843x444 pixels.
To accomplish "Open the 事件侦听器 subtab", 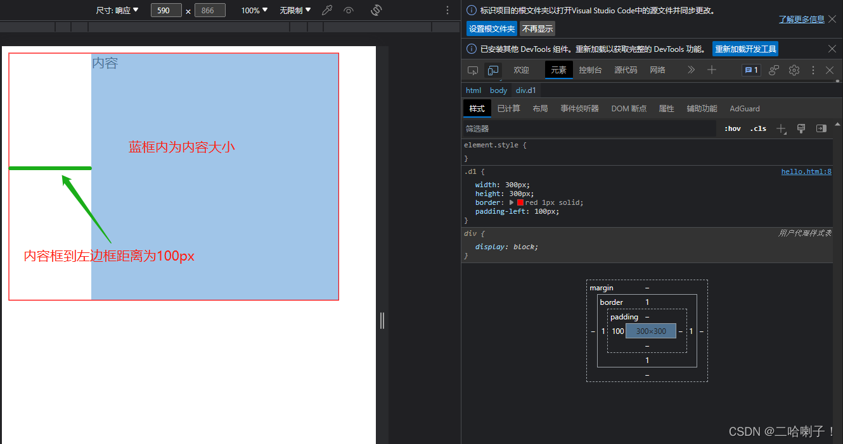I will point(579,109).
